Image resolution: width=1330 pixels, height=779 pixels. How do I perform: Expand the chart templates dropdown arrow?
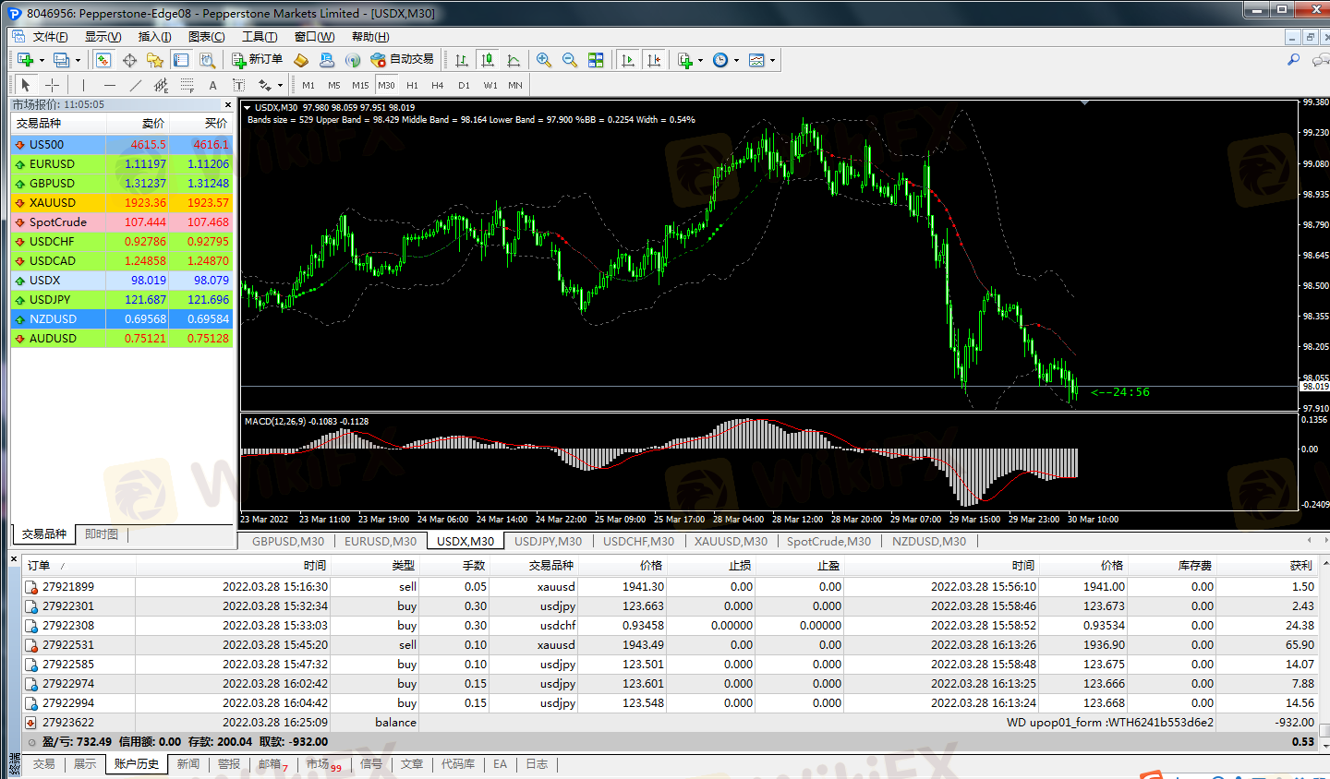[772, 61]
